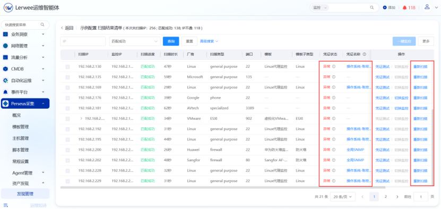Go to previous page arrow in pagination
This screenshot has height=209, width=441.
362,197
